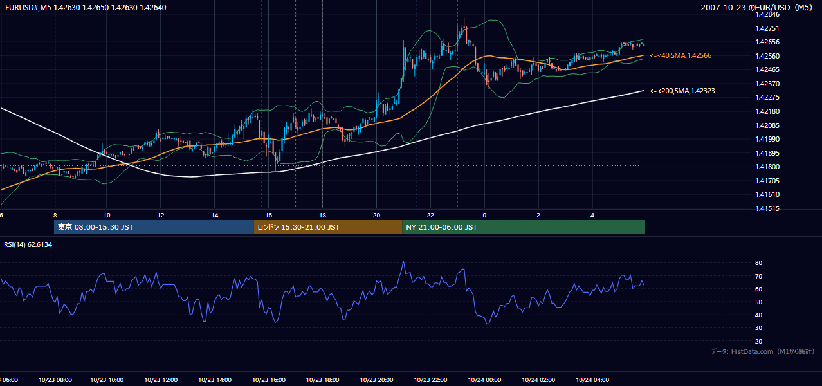This screenshot has width=822, height=386.
Task: Click the 10/23 12:00 time axis label
Action: click(x=162, y=380)
